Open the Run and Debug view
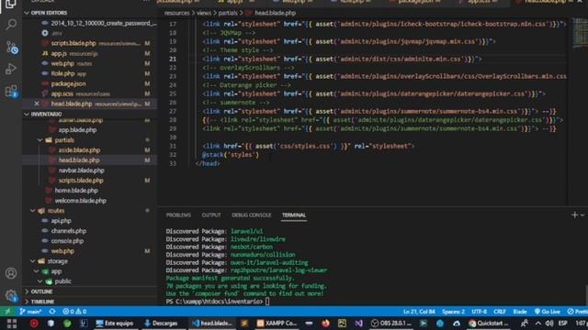588x330 pixels. [11, 69]
